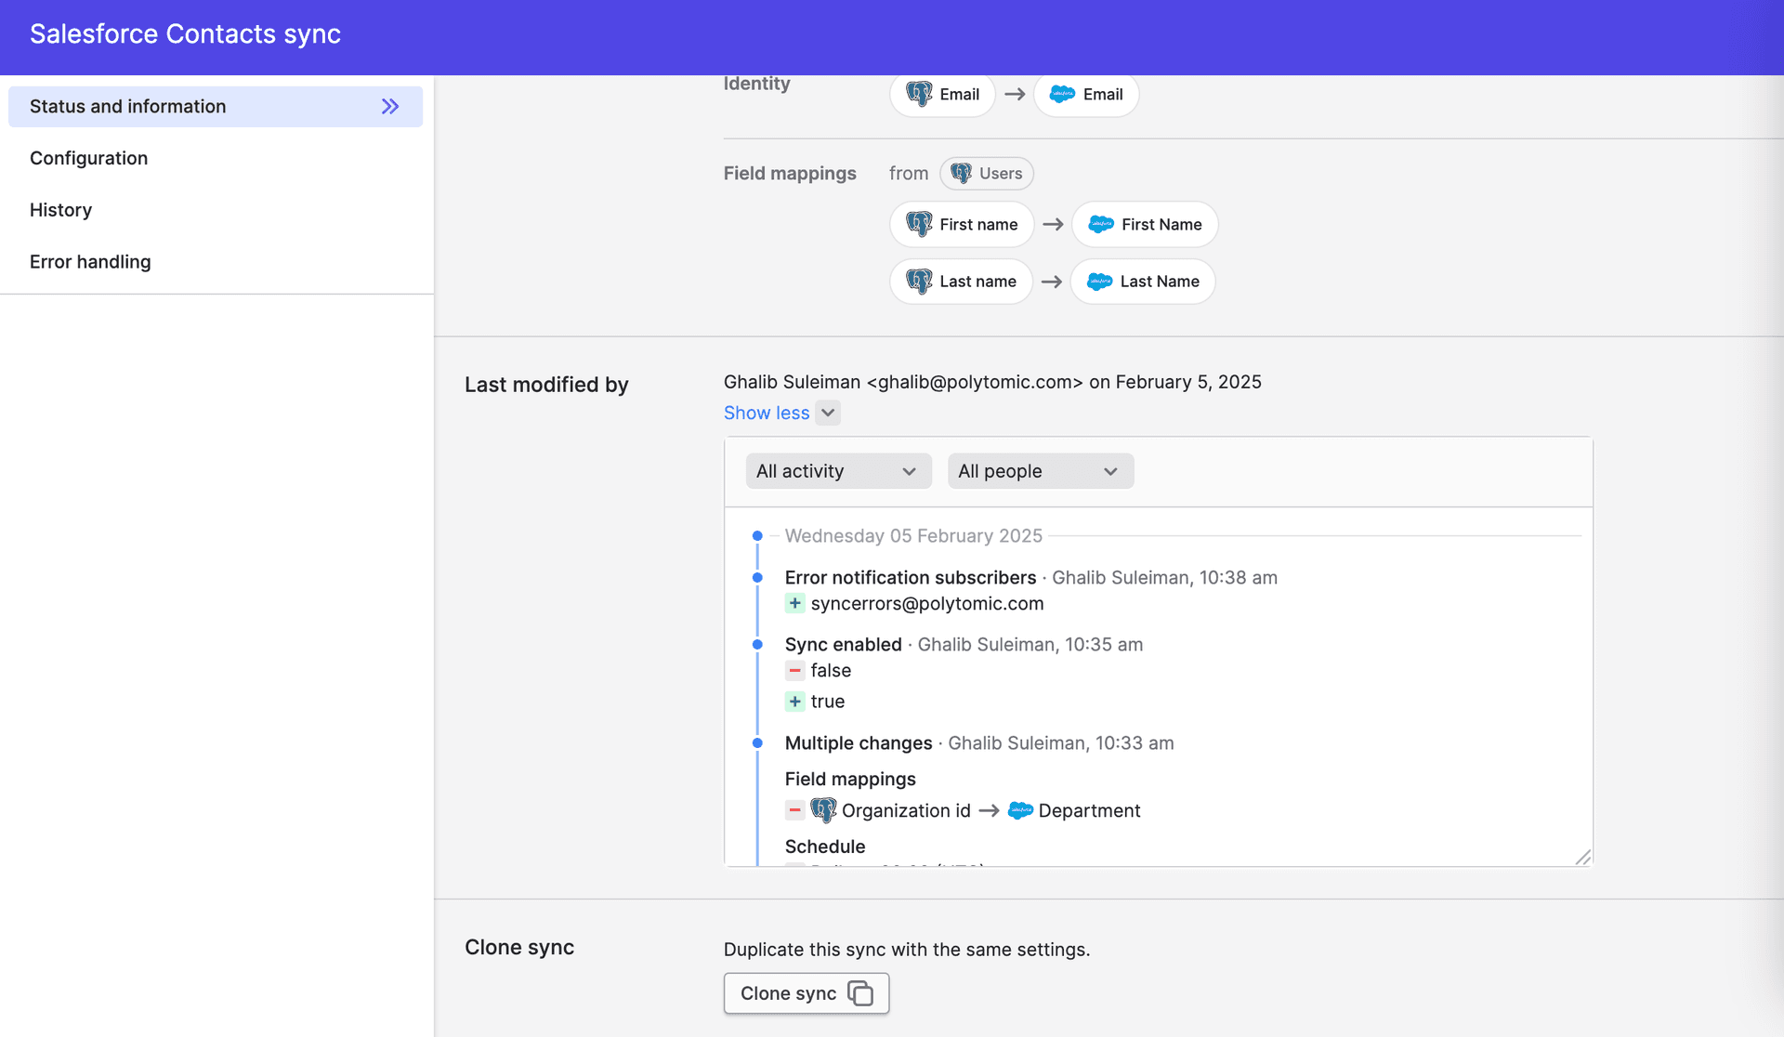Click the Multiple changes timeline dot
1784x1037 pixels.
pyautogui.click(x=757, y=743)
